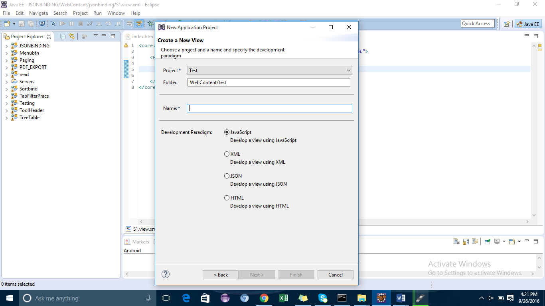Open Chrome from the Windows taskbar

pyautogui.click(x=264, y=298)
